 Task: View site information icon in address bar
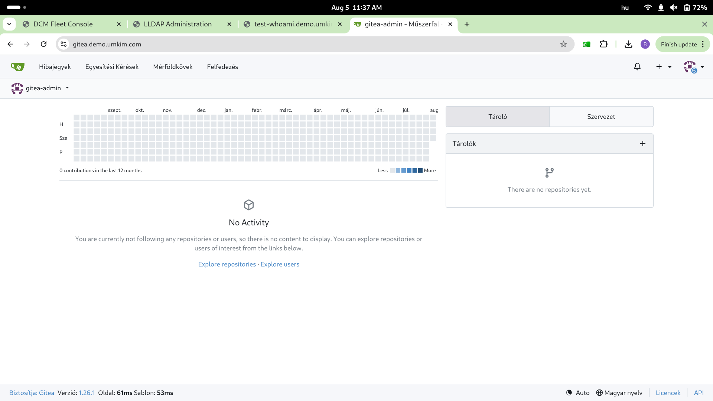click(64, 44)
